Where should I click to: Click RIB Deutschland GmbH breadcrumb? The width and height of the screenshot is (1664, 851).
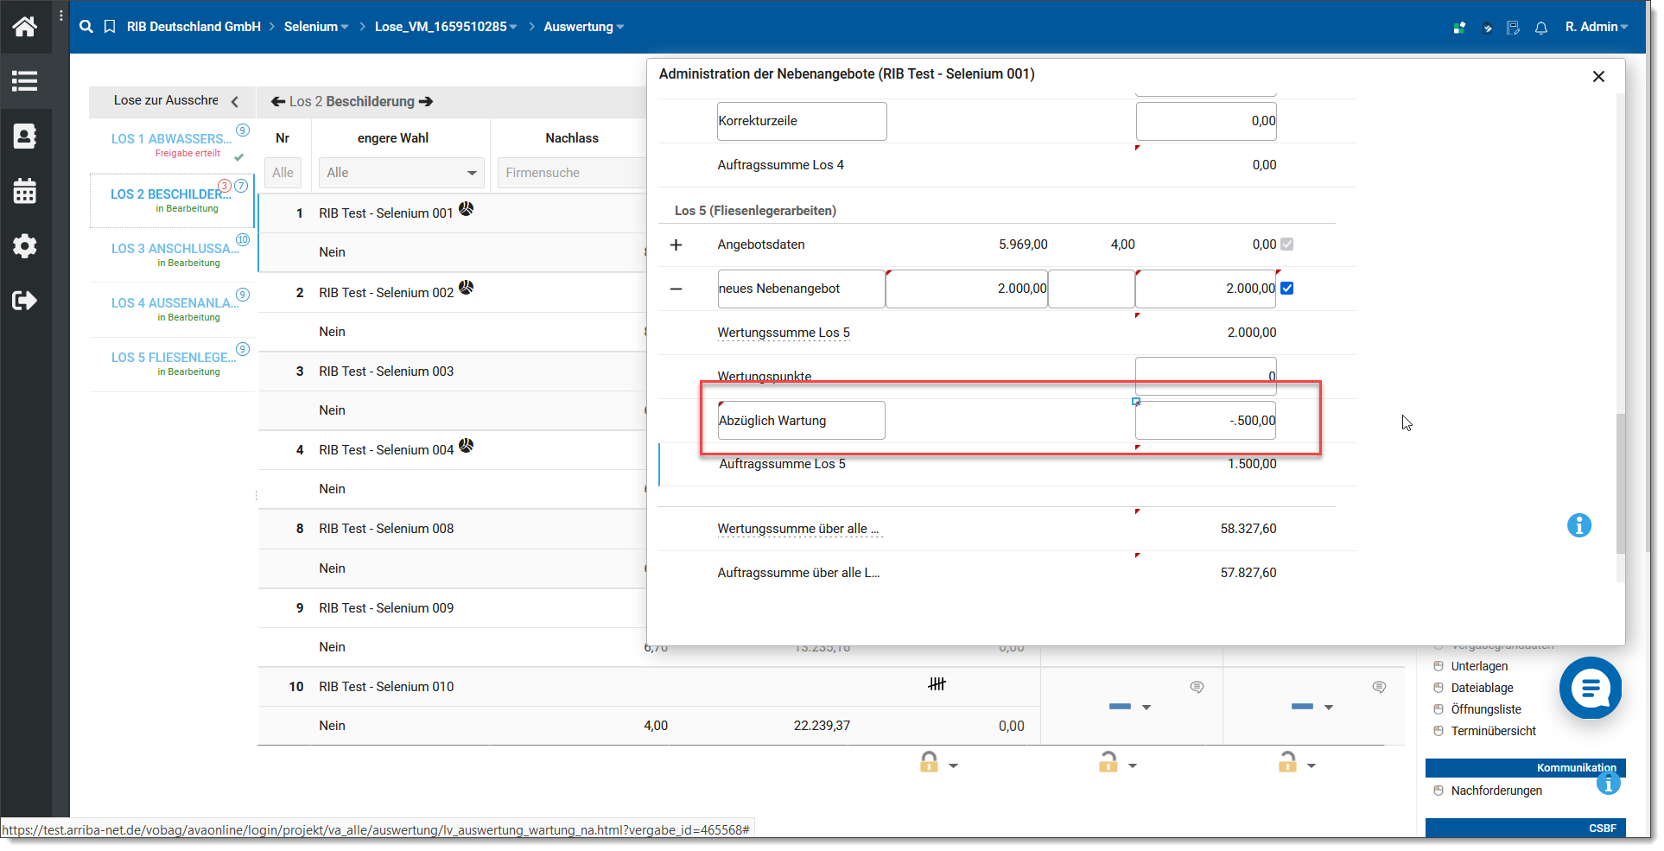click(x=194, y=27)
